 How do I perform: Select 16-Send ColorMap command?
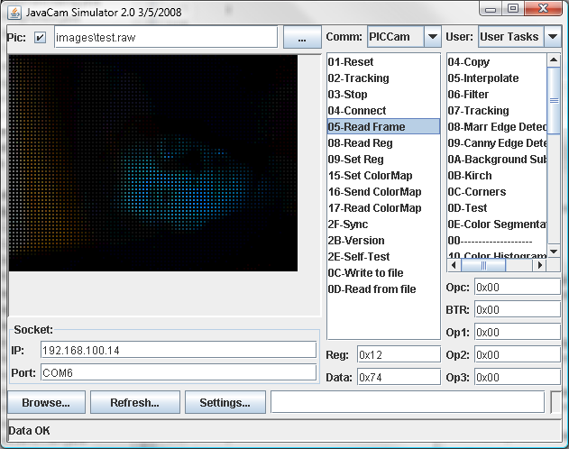tap(383, 191)
